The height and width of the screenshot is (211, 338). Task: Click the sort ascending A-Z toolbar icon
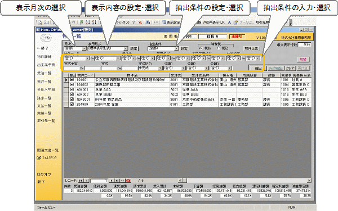point(87,22)
